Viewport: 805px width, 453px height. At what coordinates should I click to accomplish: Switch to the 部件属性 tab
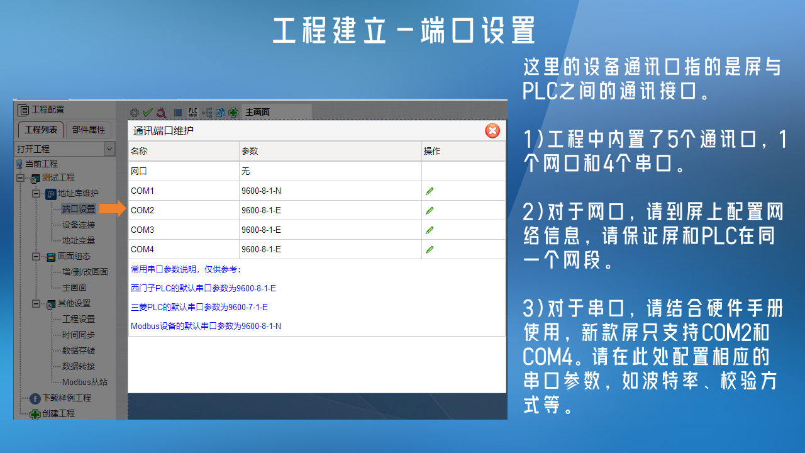[x=88, y=130]
